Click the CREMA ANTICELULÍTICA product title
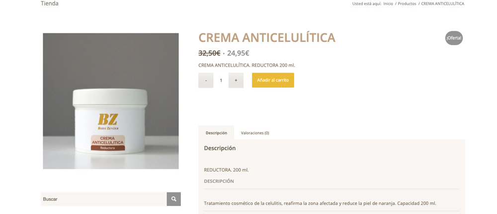 pos(266,38)
